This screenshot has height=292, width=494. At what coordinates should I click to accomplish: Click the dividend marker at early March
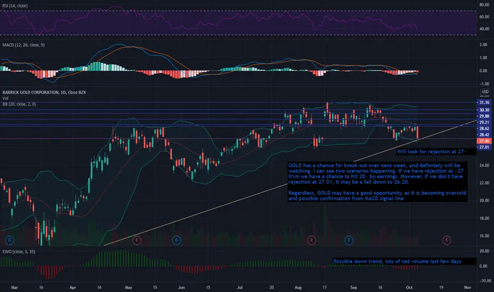tap(10, 240)
